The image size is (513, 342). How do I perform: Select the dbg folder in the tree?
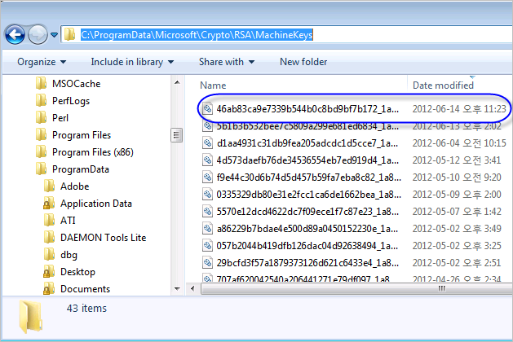pos(69,255)
